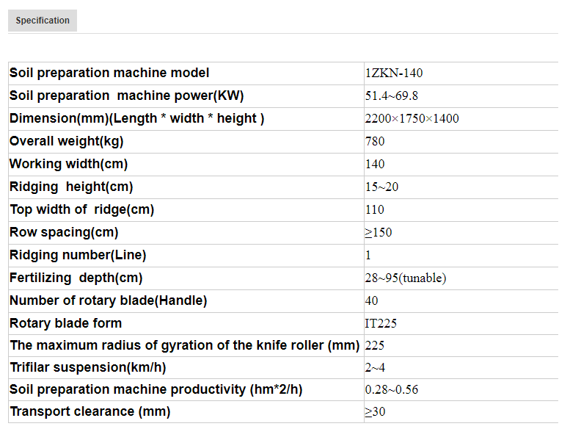Click the fertilizing depth value 28~95(tunable)

[x=405, y=278]
